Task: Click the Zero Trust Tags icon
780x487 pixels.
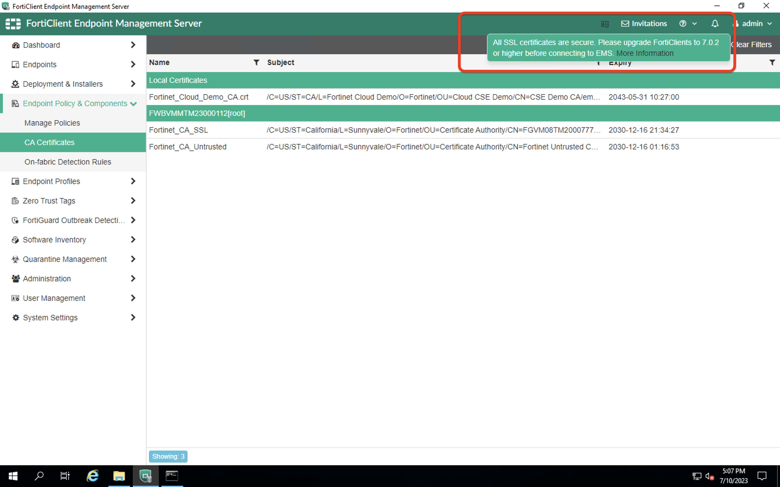Action: (x=15, y=201)
